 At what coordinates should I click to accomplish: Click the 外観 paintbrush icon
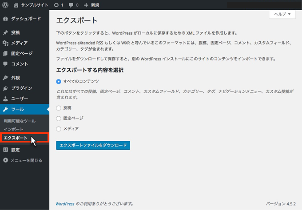(x=5, y=78)
